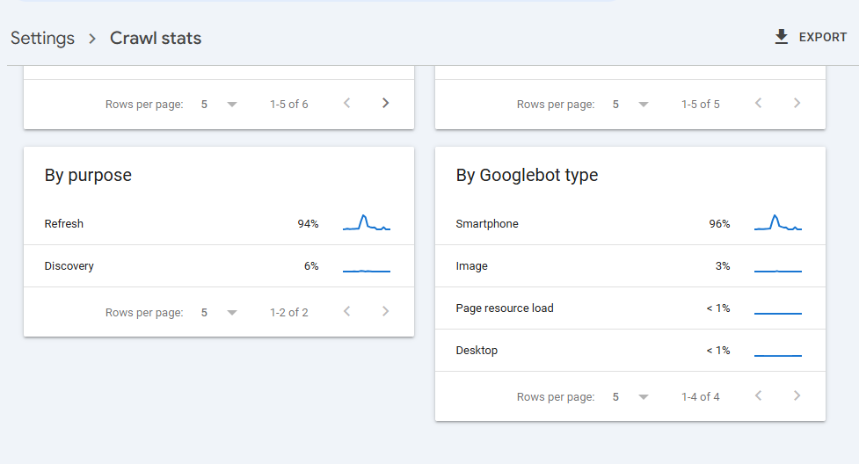Open the Discovery purpose row

pos(219,265)
